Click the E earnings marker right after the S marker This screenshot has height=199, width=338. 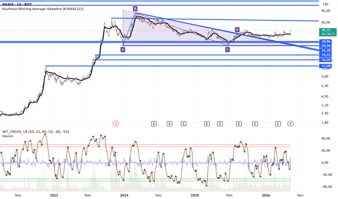(x=154, y=124)
